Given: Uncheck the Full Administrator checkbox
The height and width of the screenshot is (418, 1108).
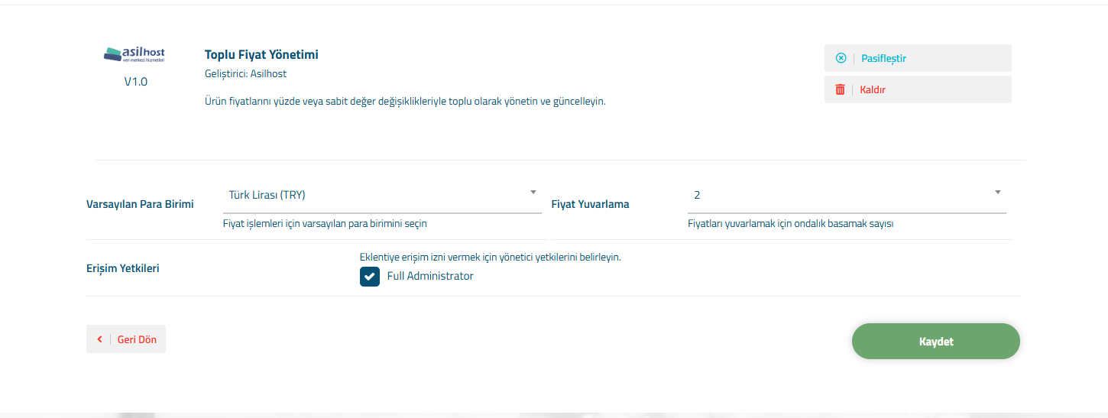Looking at the screenshot, I should [370, 277].
